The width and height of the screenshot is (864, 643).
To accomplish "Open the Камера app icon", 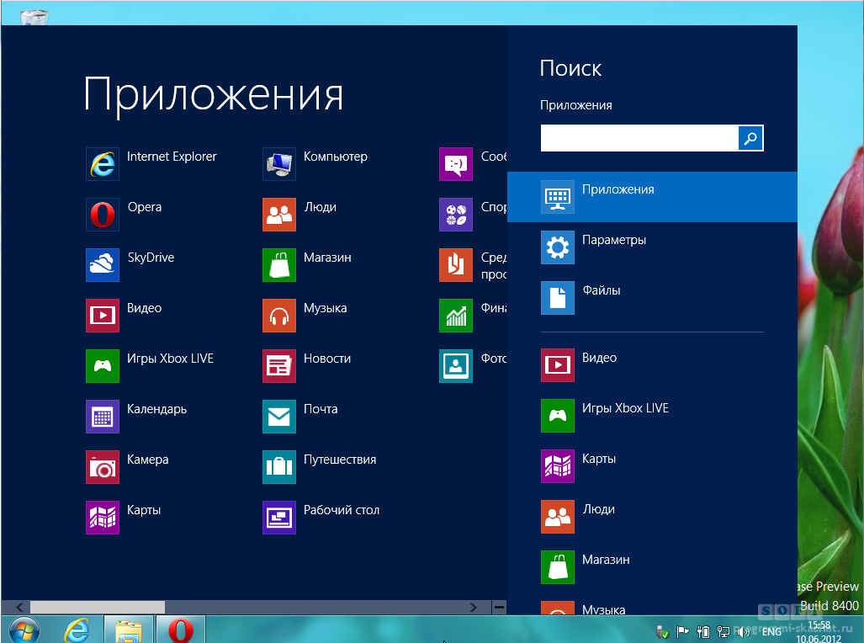I will coord(103,467).
